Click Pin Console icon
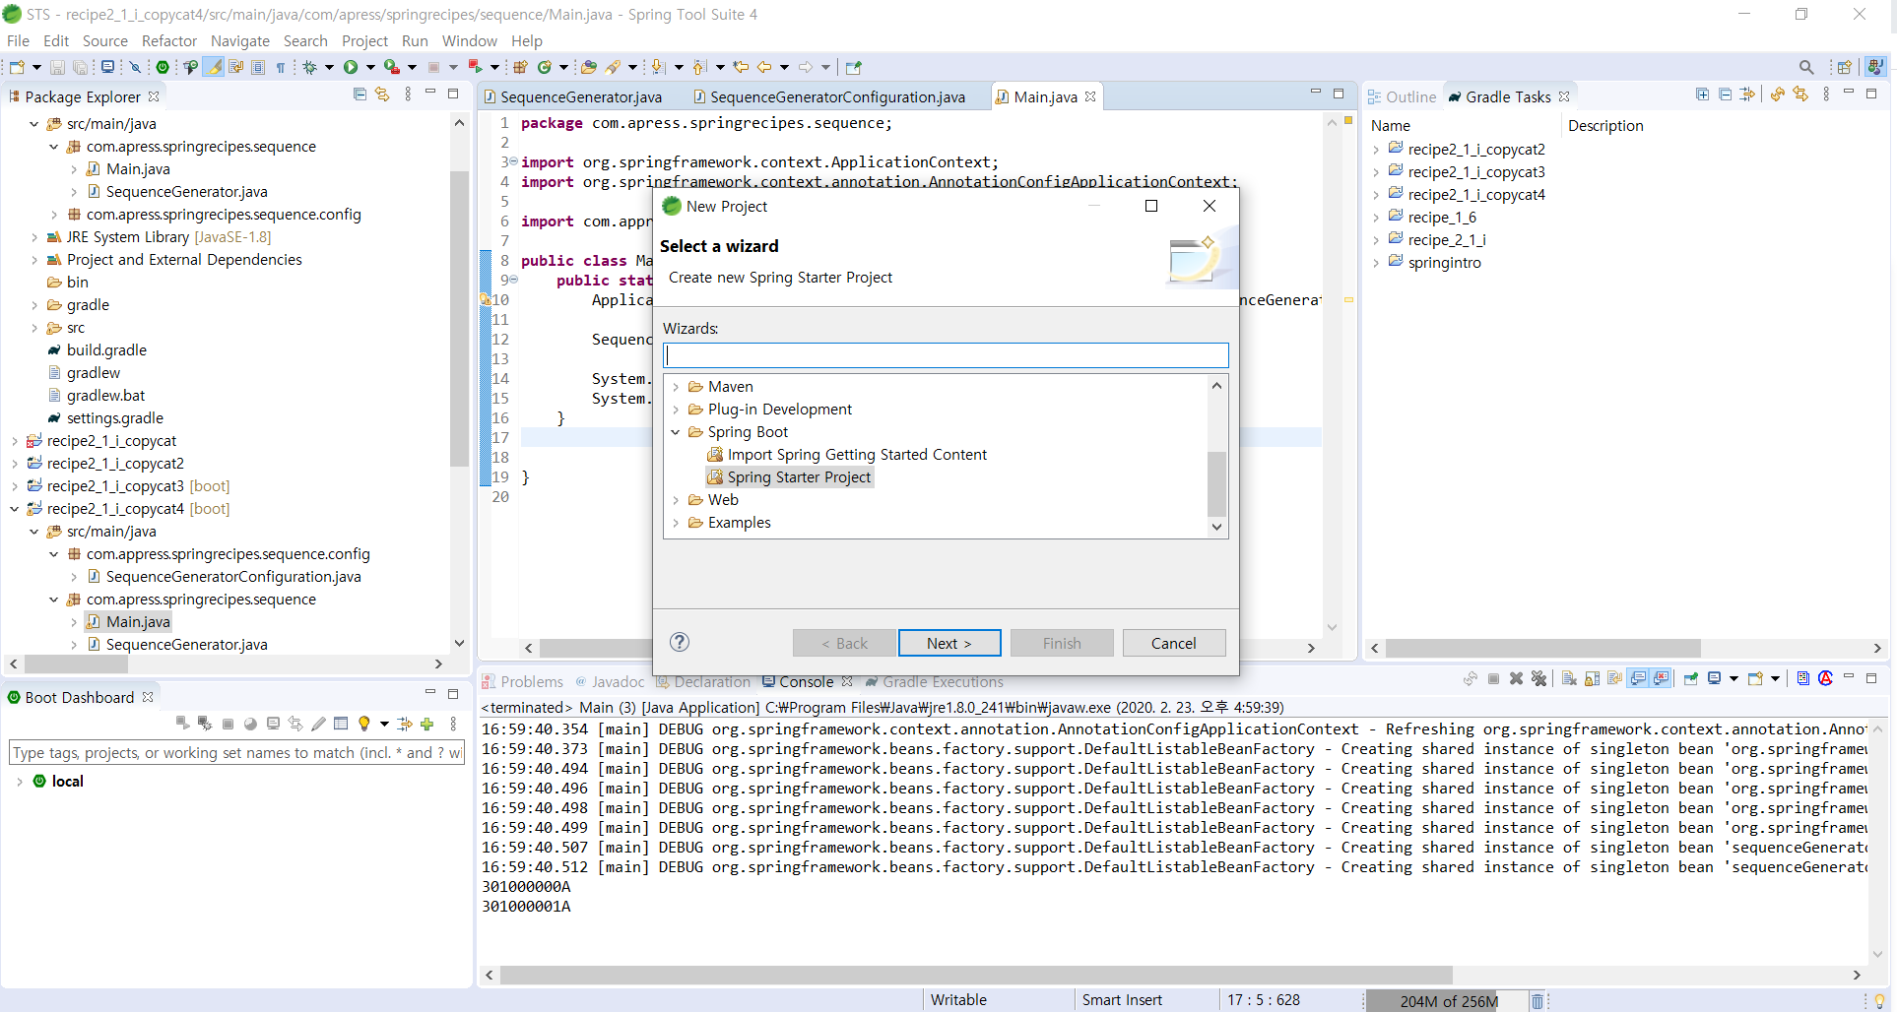1897x1012 pixels. (1691, 678)
